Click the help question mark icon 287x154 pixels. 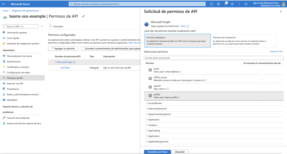tap(239, 4)
